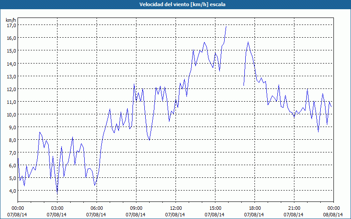The image size is (351, 219).
Task: Select the "17,0" y-axis label
Action: 11,25
